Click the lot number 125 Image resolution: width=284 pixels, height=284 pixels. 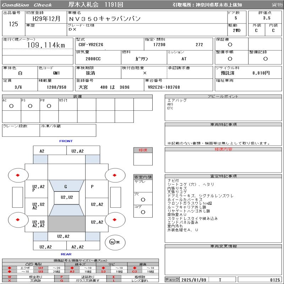coord(13,24)
